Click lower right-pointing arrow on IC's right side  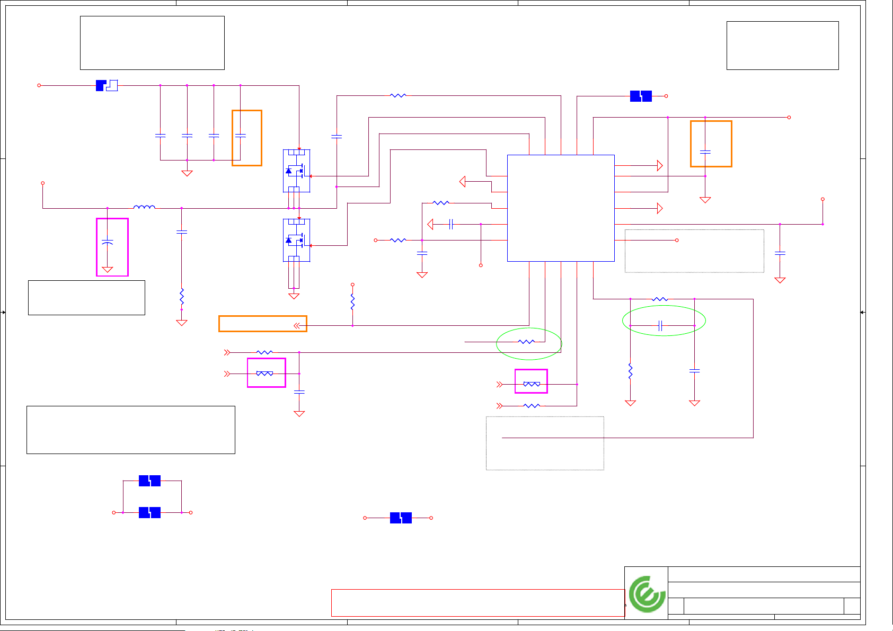tap(660, 208)
